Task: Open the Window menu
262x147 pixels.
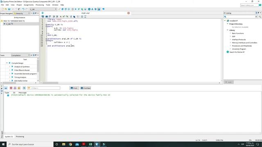Action: point(55,5)
